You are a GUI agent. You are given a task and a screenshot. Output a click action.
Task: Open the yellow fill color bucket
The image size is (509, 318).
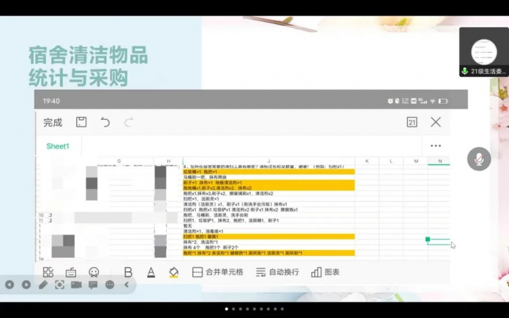pos(174,272)
